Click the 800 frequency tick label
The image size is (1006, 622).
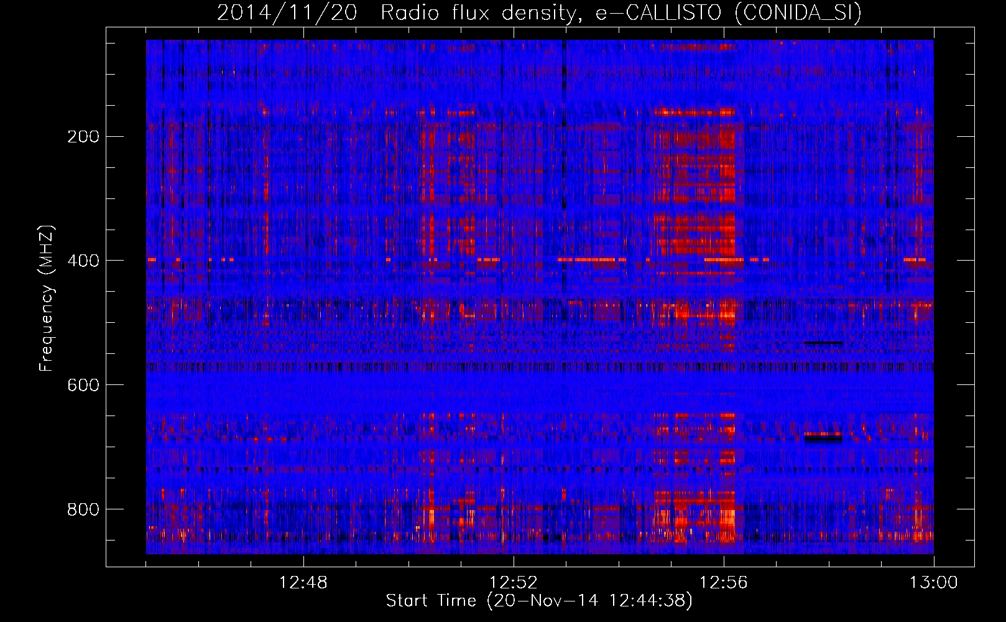tap(83, 509)
